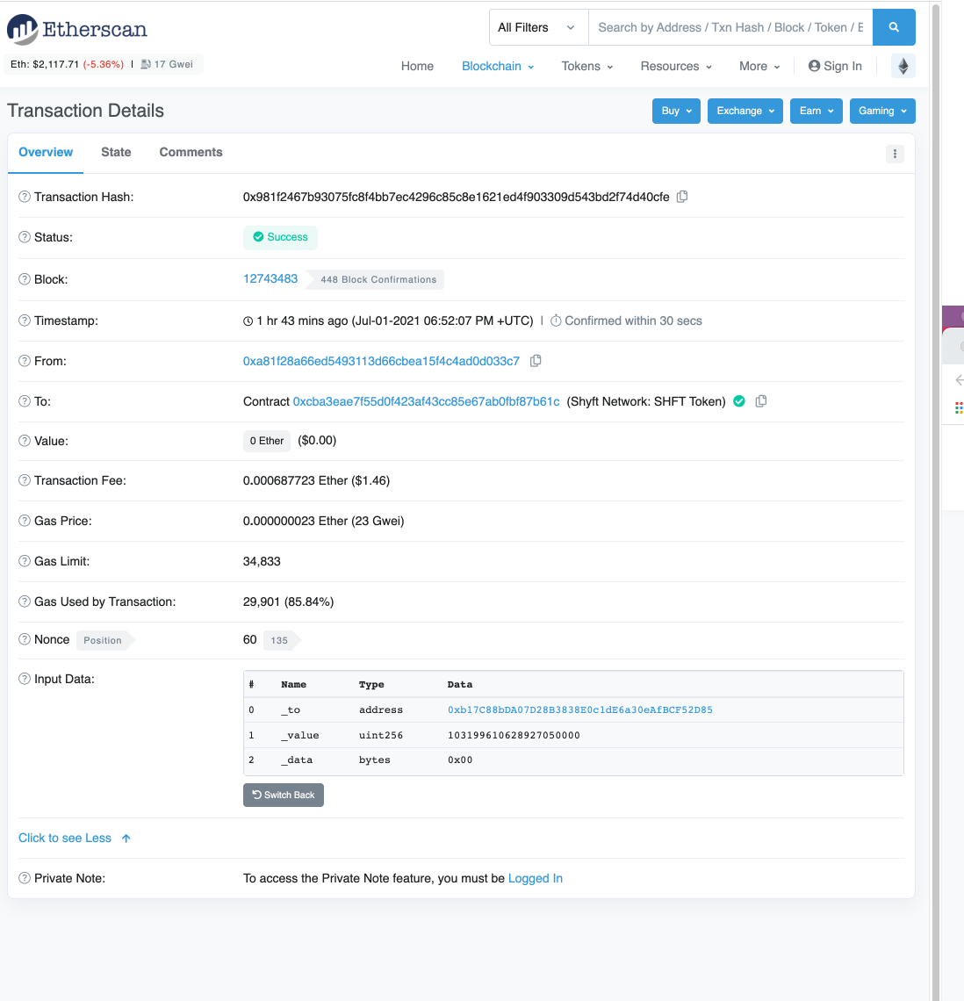The width and height of the screenshot is (964, 1001).
Task: Click help icon next to Status
Action: [25, 237]
